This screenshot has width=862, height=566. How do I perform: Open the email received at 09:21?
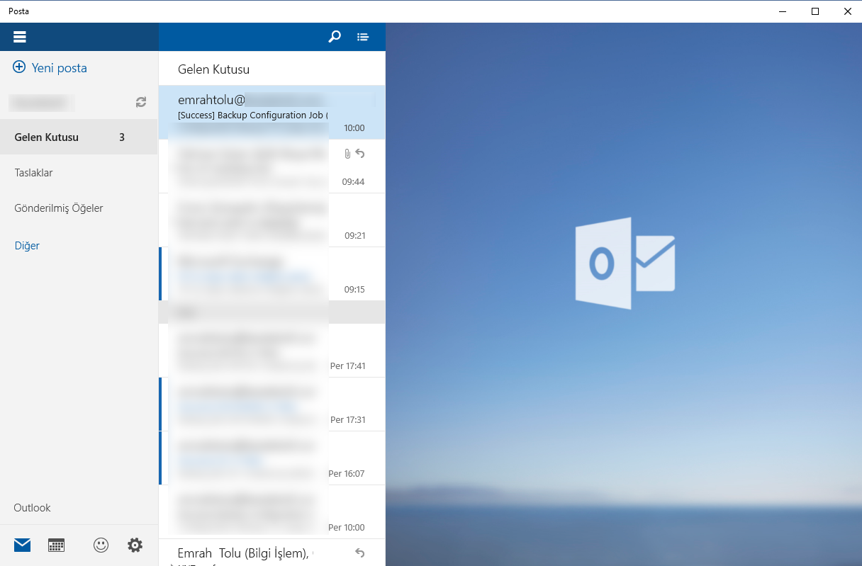[x=272, y=220]
